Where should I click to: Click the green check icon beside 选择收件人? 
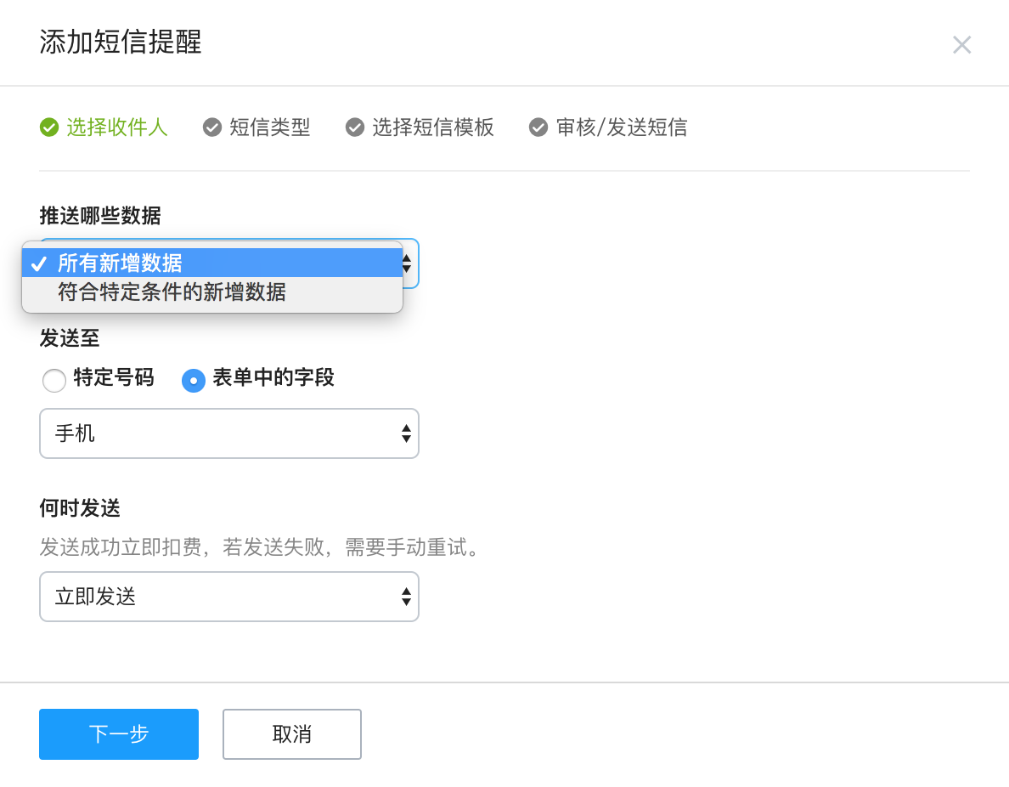pyautogui.click(x=48, y=127)
